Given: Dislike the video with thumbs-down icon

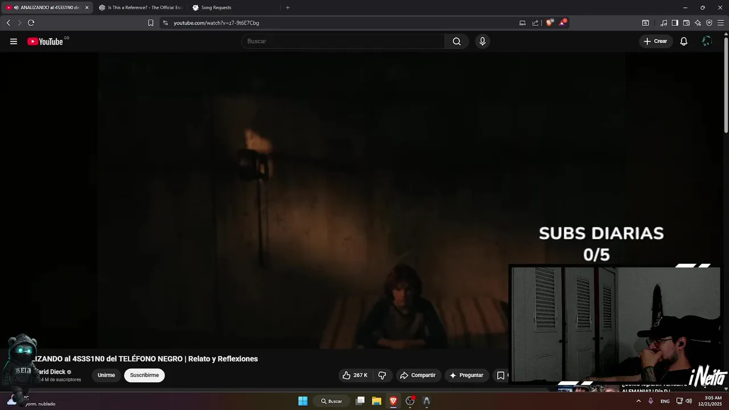Looking at the screenshot, I should pyautogui.click(x=382, y=375).
